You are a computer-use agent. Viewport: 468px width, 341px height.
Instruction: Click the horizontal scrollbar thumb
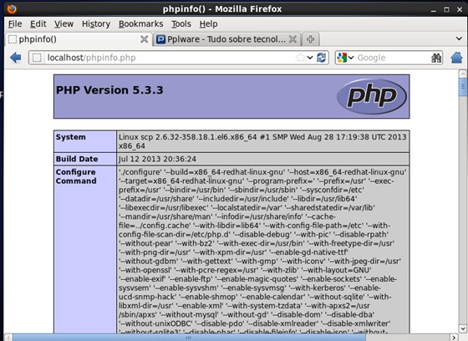coord(189,338)
